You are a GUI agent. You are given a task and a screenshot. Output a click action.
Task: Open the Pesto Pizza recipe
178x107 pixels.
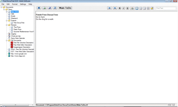pyautogui.click(x=17, y=29)
